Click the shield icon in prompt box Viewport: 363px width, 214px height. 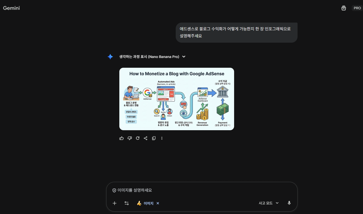114,190
